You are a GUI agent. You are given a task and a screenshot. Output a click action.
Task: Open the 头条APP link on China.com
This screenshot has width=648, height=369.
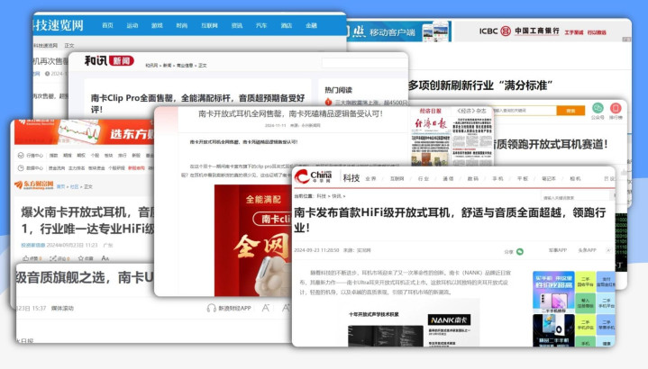pos(587,250)
